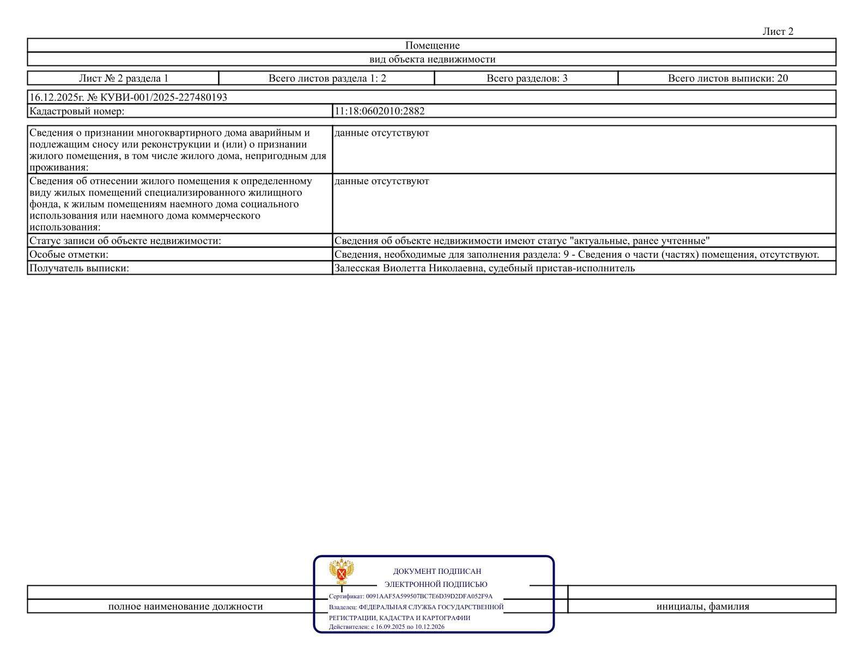Click the 'Лист № 2 раздела 1' cell
Image resolution: width=863 pixels, height=667 pixels.
[124, 78]
